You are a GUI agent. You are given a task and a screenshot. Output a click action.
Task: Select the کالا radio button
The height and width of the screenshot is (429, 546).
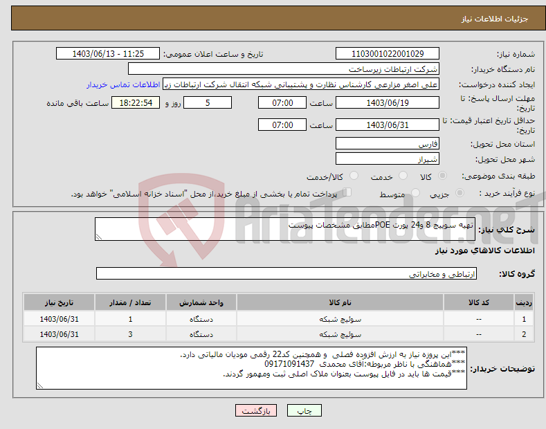point(442,176)
